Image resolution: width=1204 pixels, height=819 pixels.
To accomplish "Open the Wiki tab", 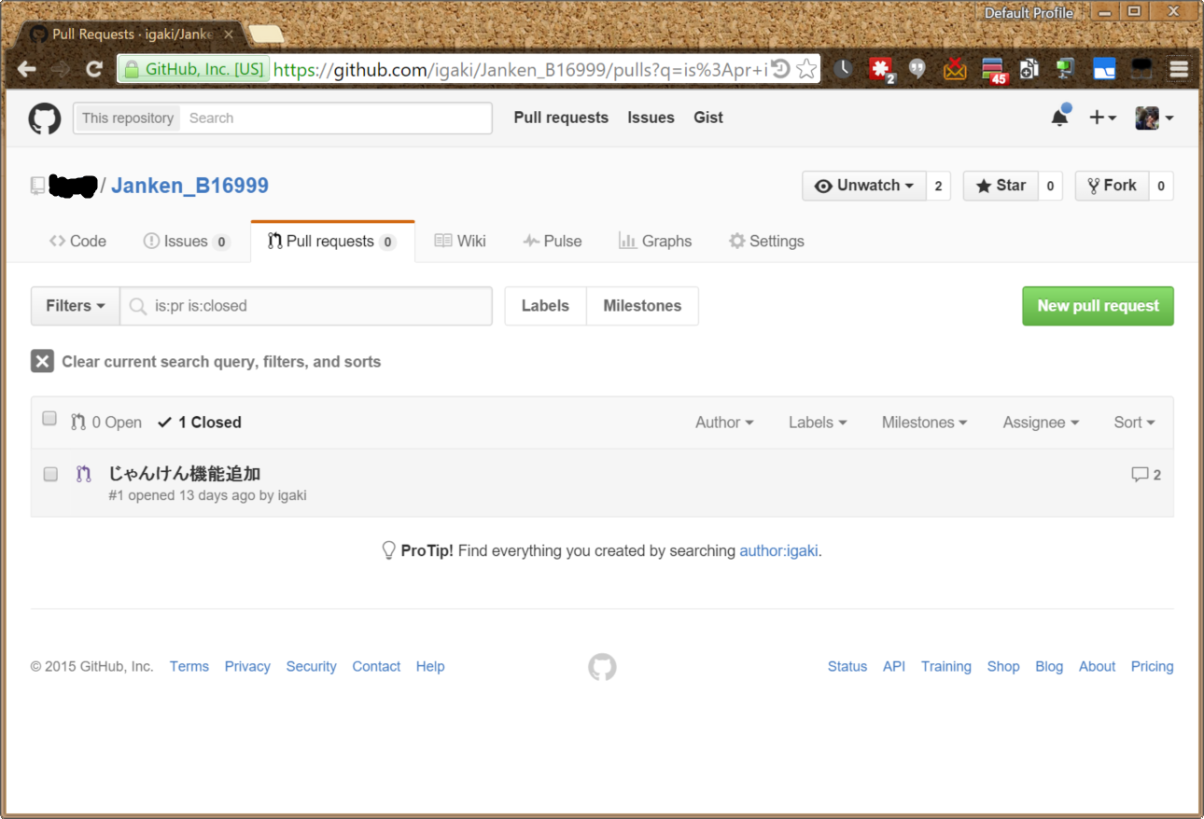I will coord(460,242).
